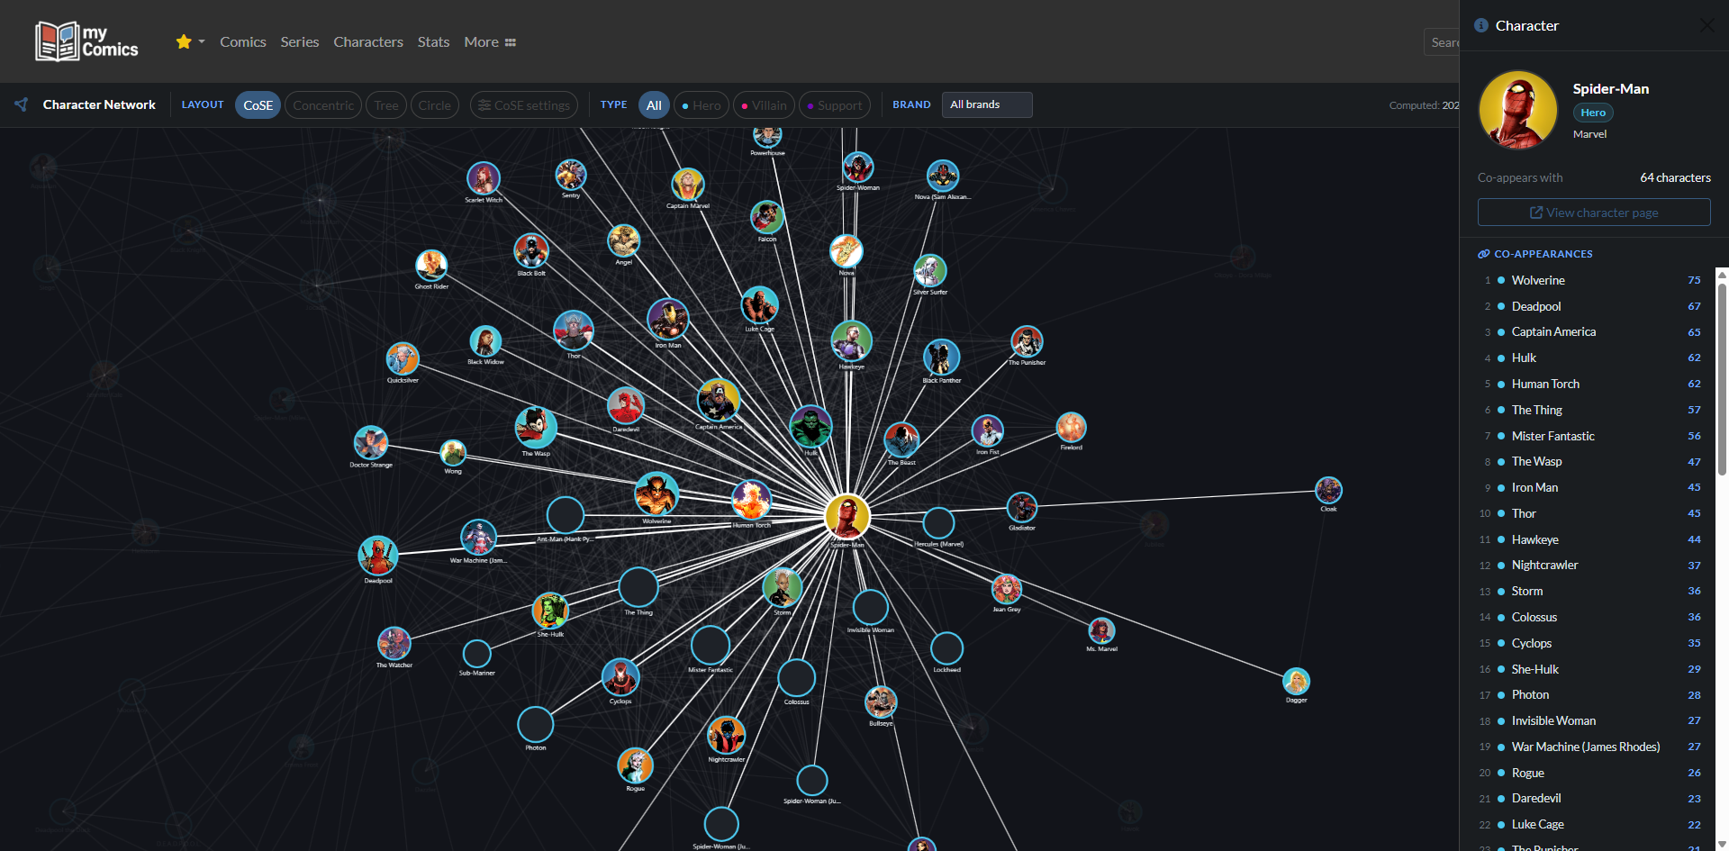Image resolution: width=1729 pixels, height=851 pixels.
Task: Click the Falcon node
Action: (767, 218)
